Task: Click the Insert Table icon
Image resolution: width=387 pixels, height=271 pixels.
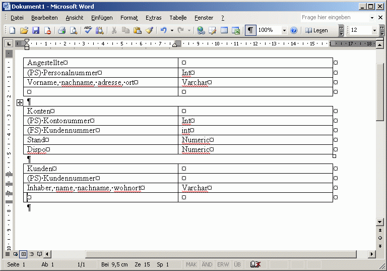Action: (x=224, y=30)
